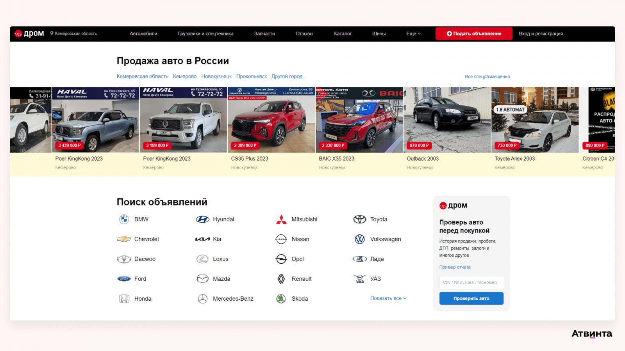Click the Mercedes-Benz star logo
The height and width of the screenshot is (351, 625).
coord(202,299)
